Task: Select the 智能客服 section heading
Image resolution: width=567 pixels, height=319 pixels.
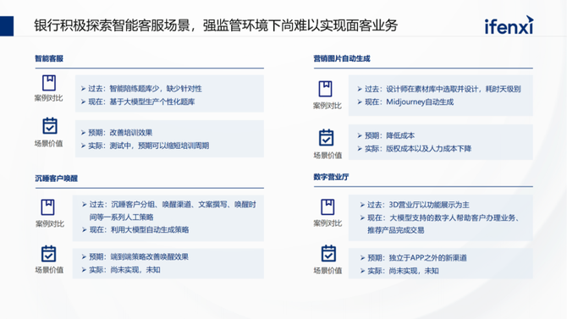Action: coord(49,58)
